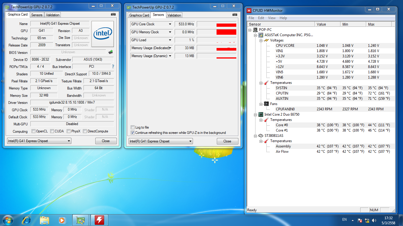Image resolution: width=403 pixels, height=226 pixels.
Task: Enable the CUDA checkbox
Action: (x=52, y=131)
